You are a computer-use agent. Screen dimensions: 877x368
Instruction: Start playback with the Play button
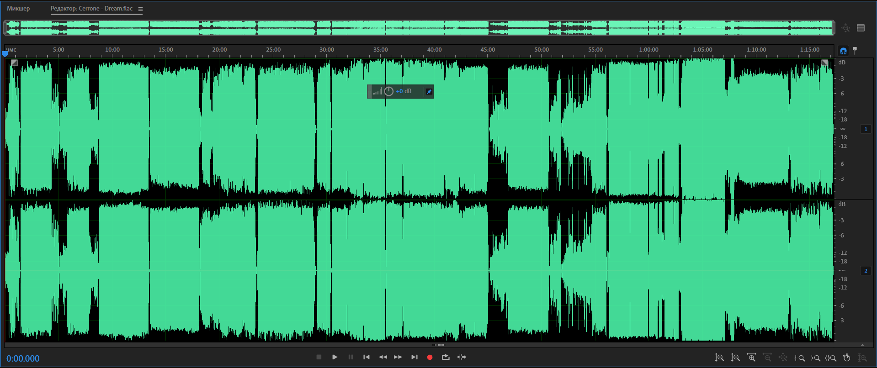[x=335, y=357]
